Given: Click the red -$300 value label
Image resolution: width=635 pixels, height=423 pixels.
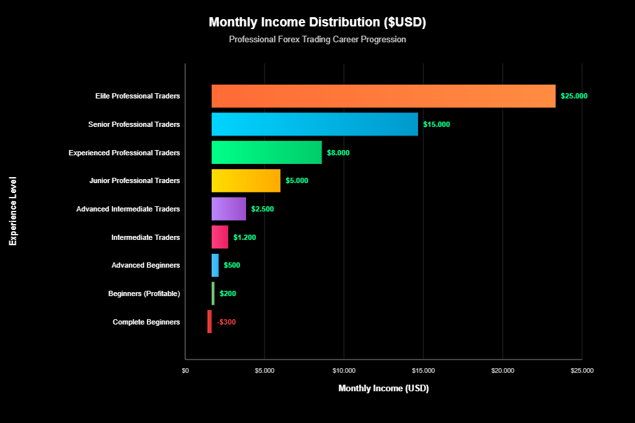Looking at the screenshot, I should 226,322.
